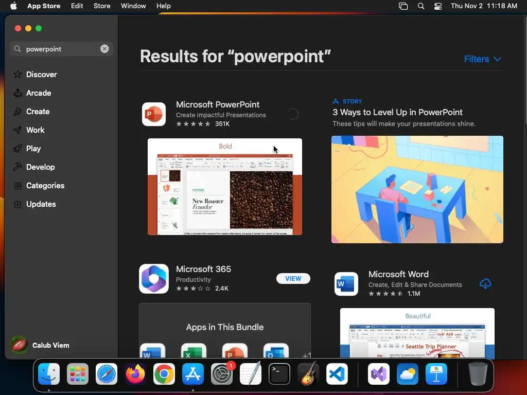Click the VIEW button for Microsoft 365
This screenshot has height=395, width=527.
293,278
